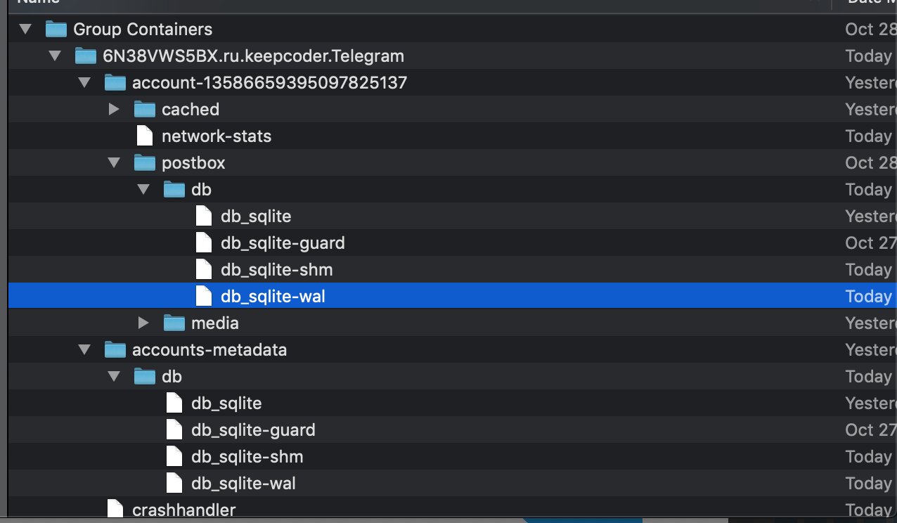
Task: Click the Group Containers folder icon
Action: [56, 29]
